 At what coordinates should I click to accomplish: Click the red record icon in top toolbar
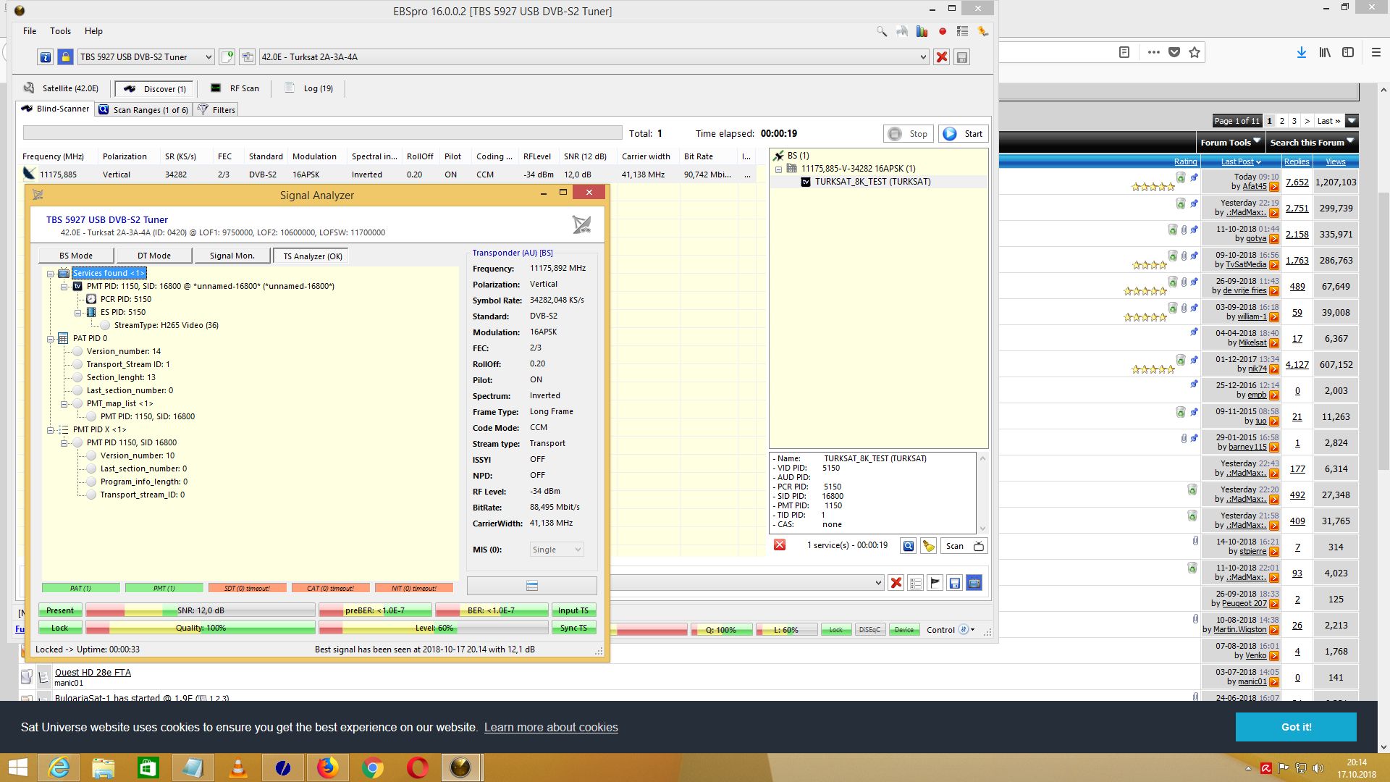point(942,31)
